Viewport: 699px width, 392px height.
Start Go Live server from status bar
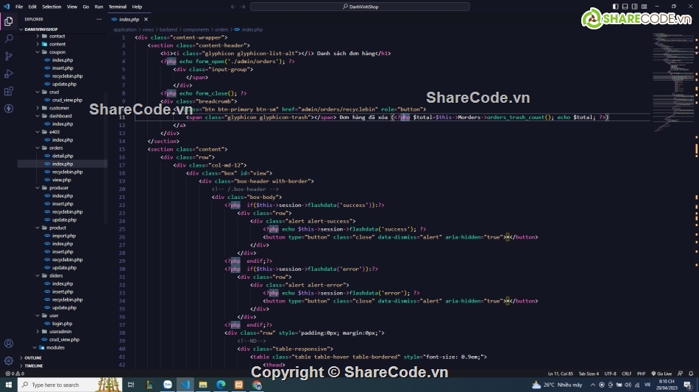(661, 374)
